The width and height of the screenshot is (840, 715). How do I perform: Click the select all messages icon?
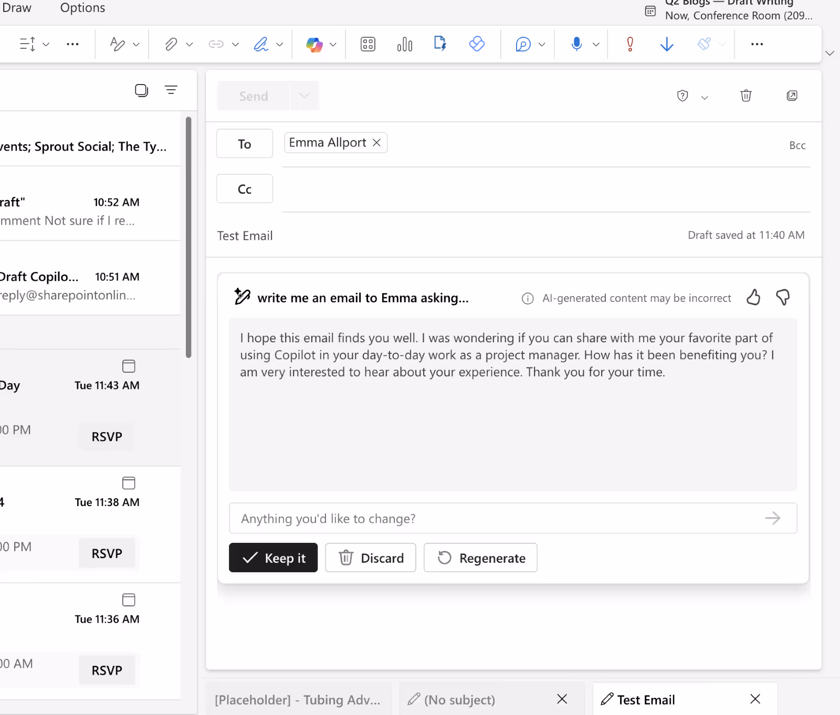pyautogui.click(x=141, y=90)
